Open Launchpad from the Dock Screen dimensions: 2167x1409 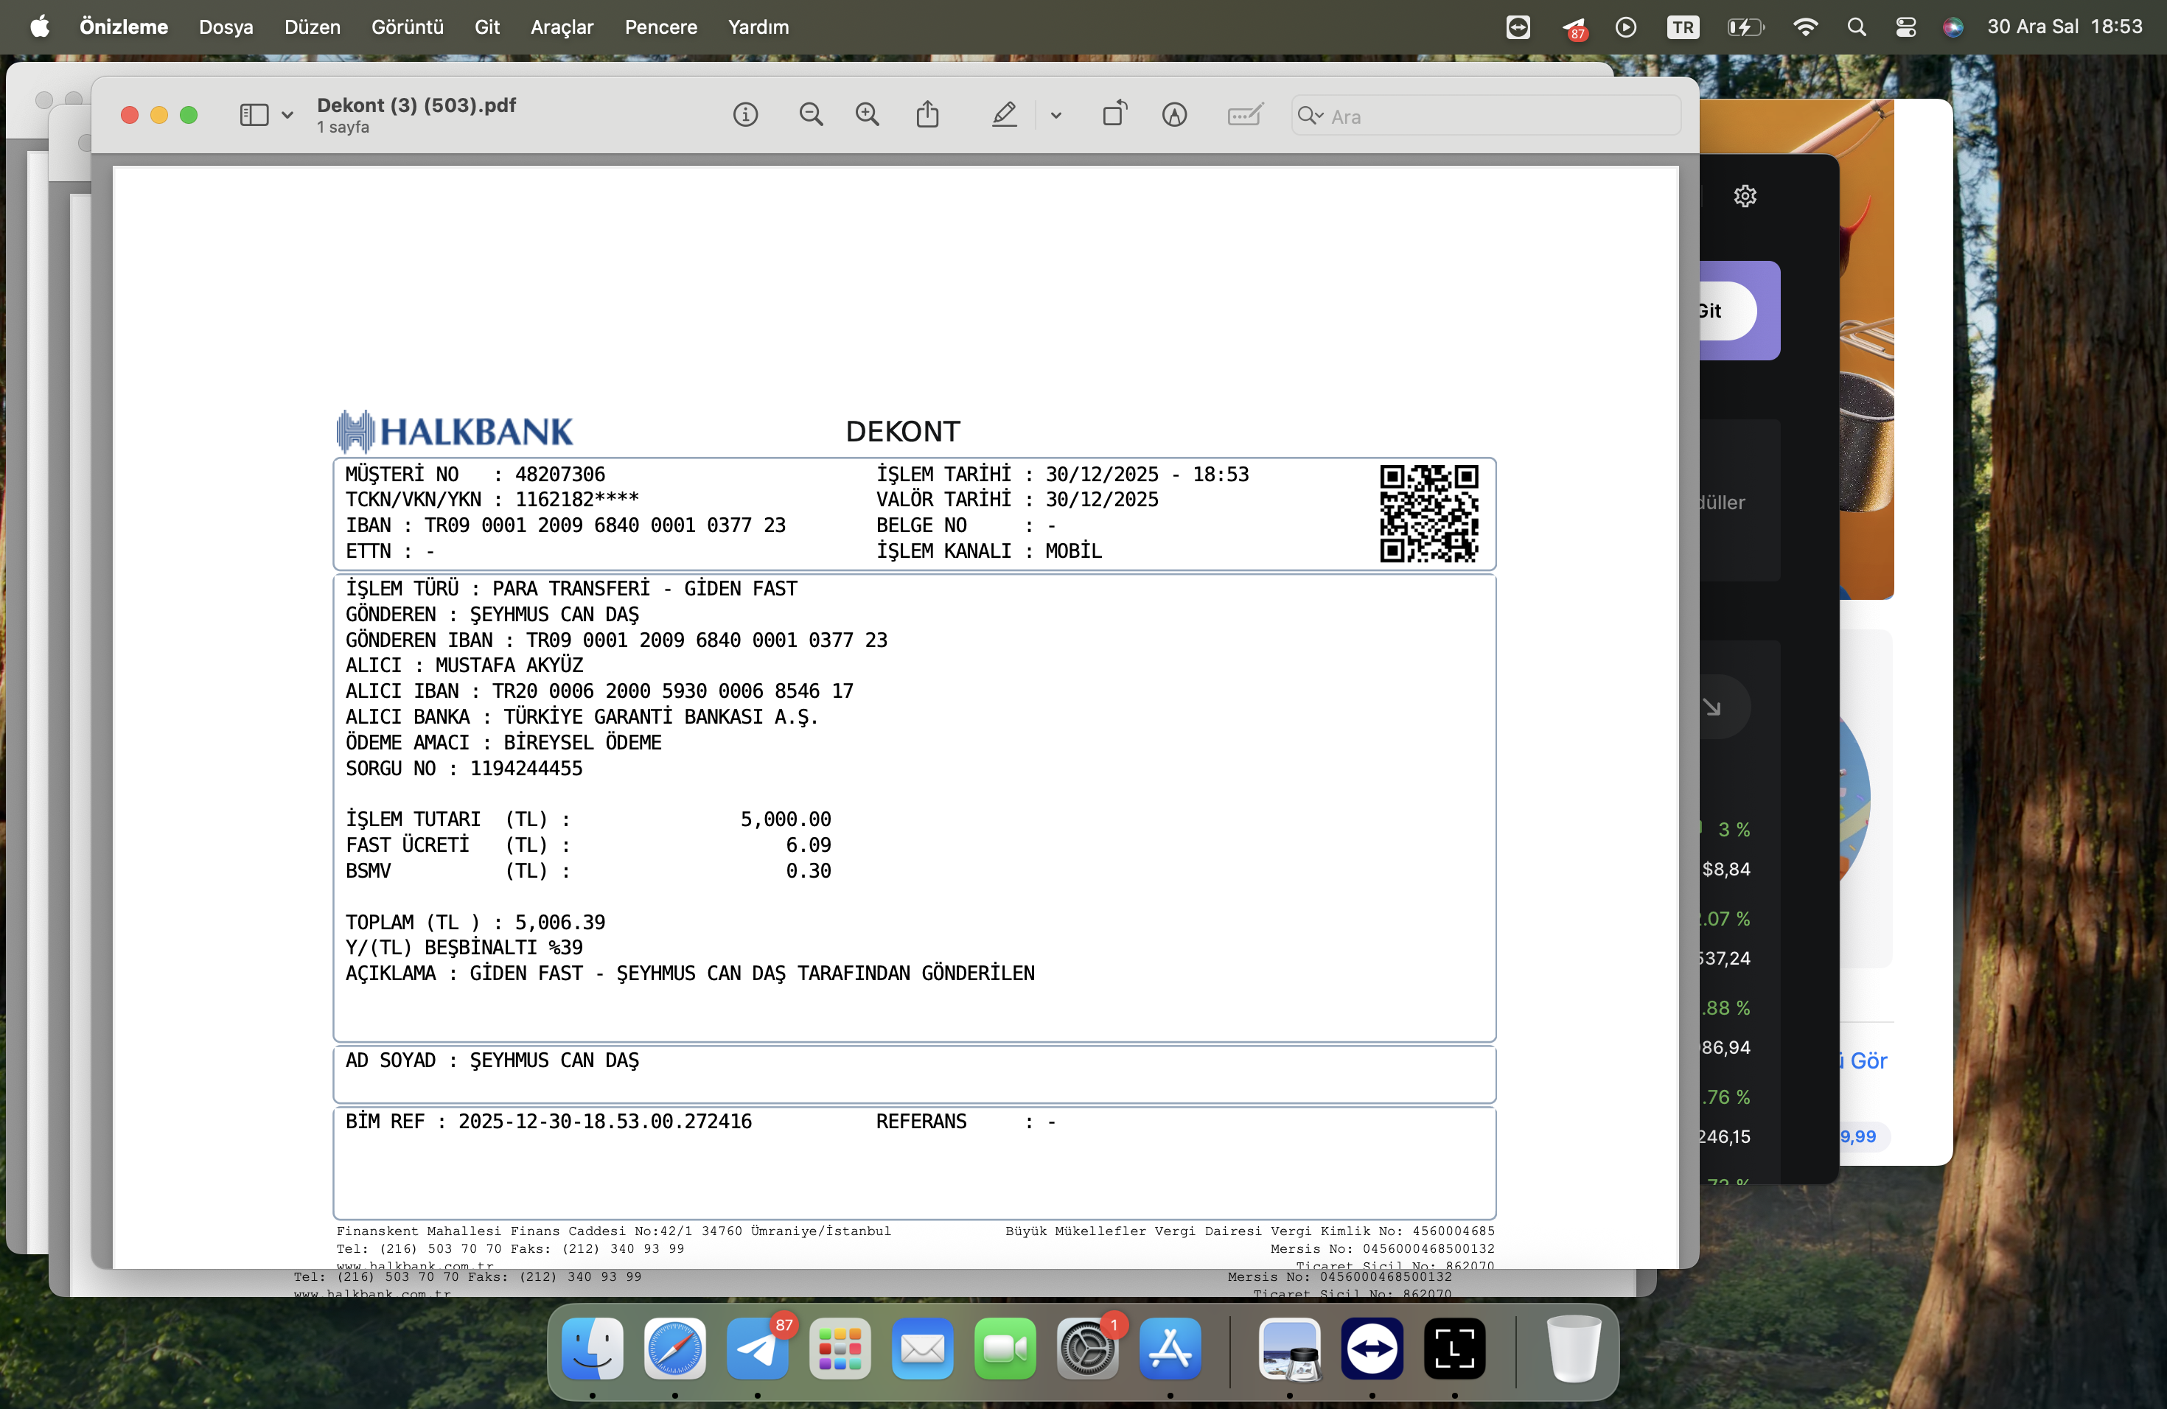click(840, 1348)
